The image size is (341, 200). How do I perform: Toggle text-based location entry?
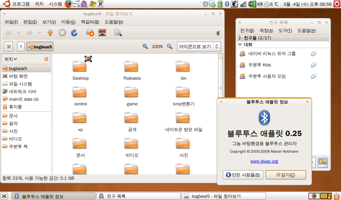tap(8, 46)
